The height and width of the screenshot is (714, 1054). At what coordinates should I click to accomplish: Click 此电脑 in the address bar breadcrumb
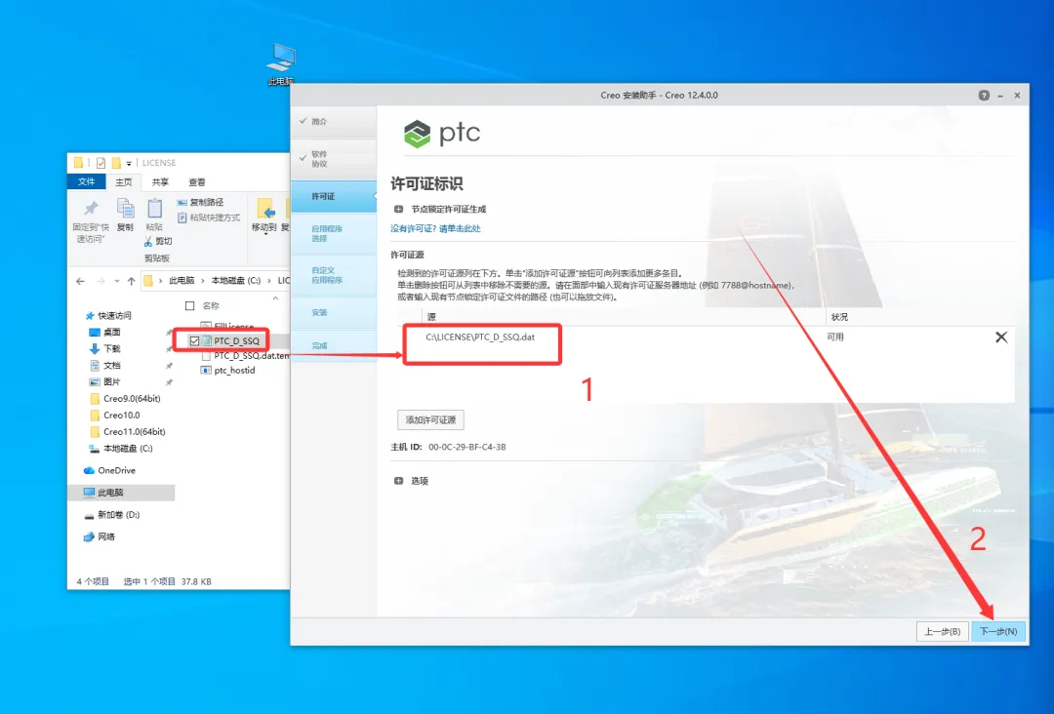point(182,281)
